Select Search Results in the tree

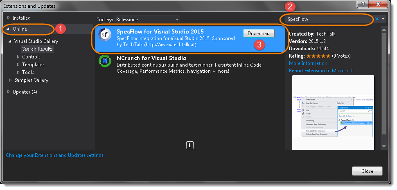38,49
